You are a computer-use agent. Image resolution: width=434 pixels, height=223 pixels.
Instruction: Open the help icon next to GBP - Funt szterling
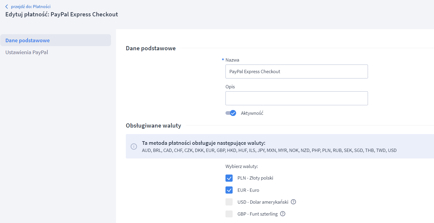point(283,214)
